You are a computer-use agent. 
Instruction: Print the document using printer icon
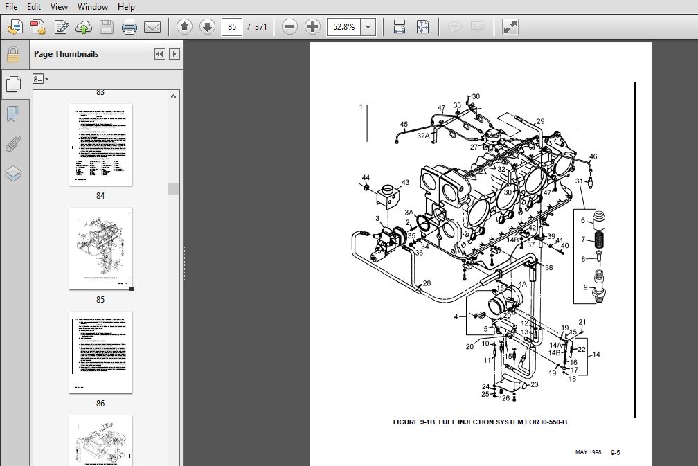click(129, 27)
